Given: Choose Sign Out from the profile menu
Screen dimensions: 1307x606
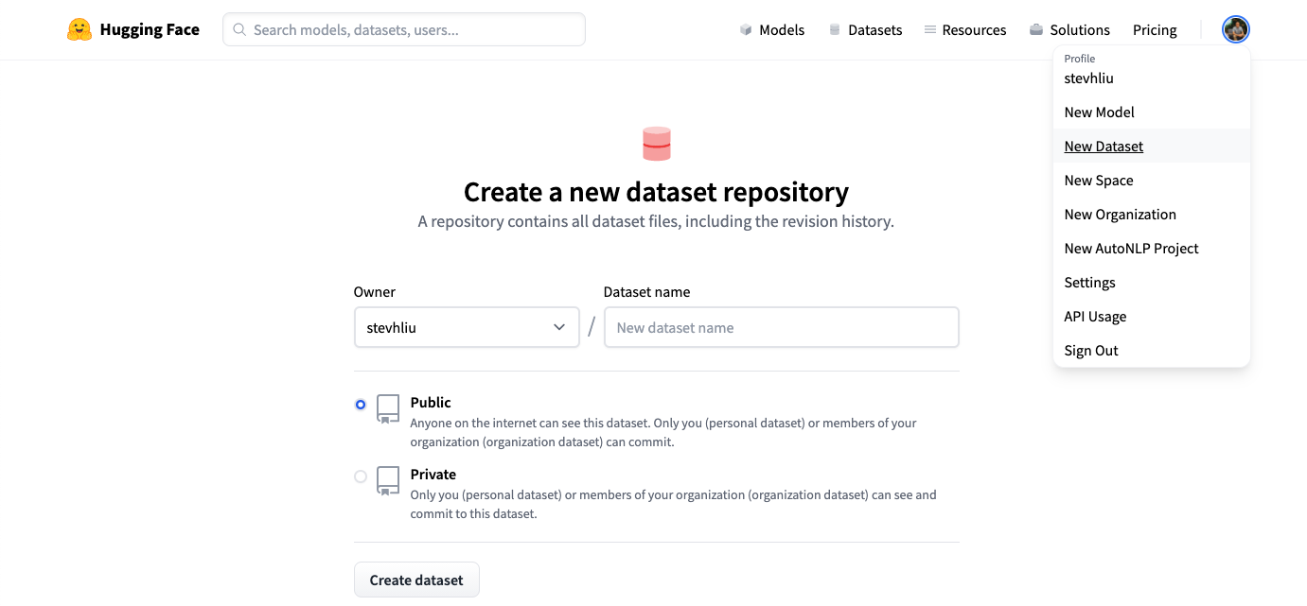Looking at the screenshot, I should click(1091, 351).
